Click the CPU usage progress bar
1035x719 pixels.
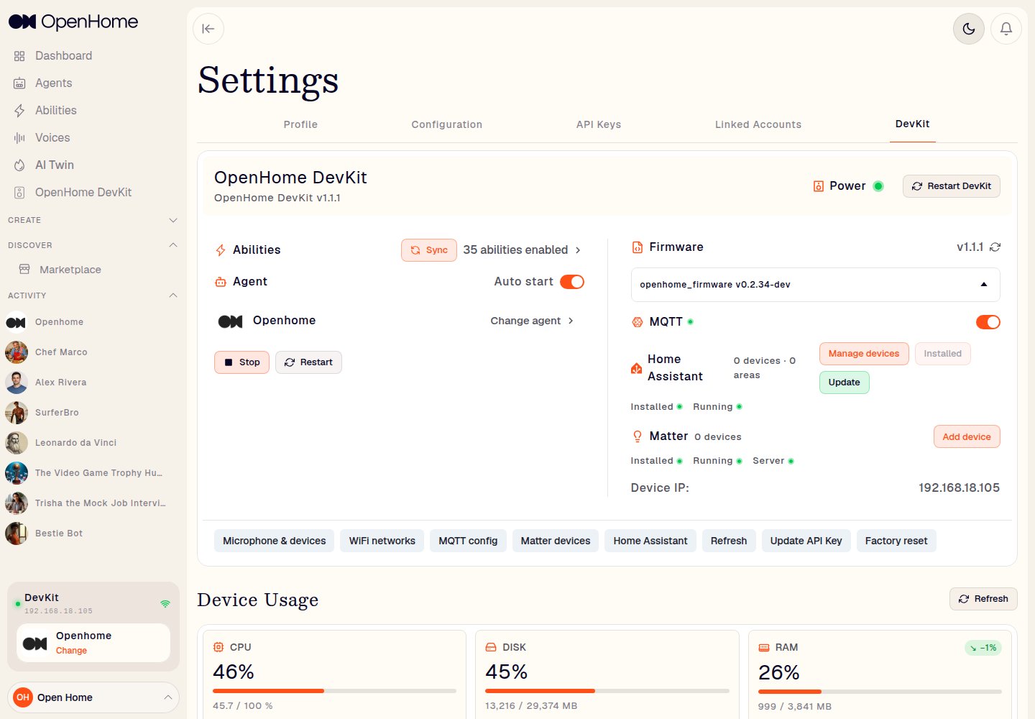pyautogui.click(x=334, y=691)
